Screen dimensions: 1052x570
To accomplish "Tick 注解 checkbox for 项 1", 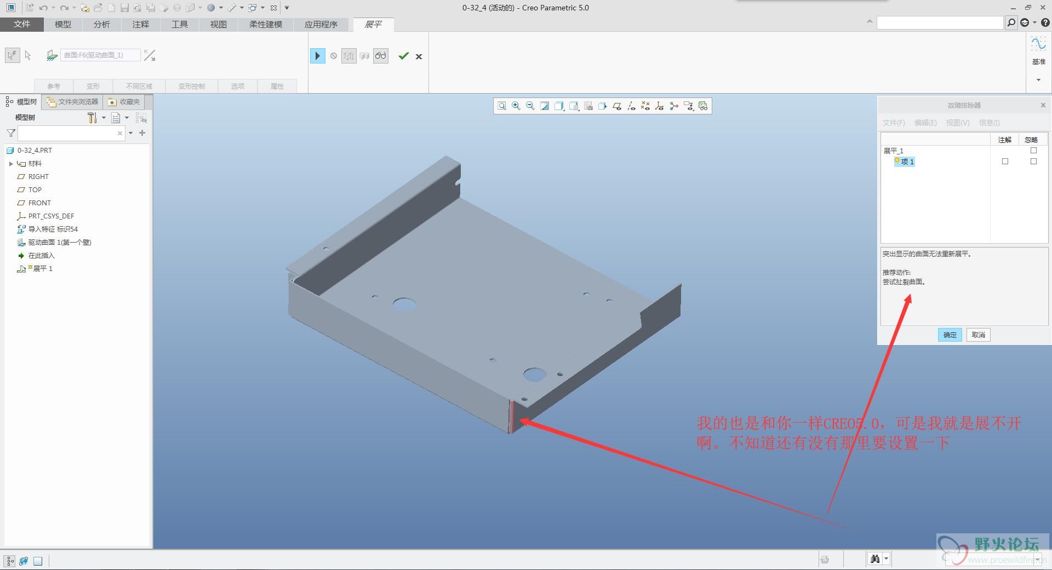I will pos(1005,162).
